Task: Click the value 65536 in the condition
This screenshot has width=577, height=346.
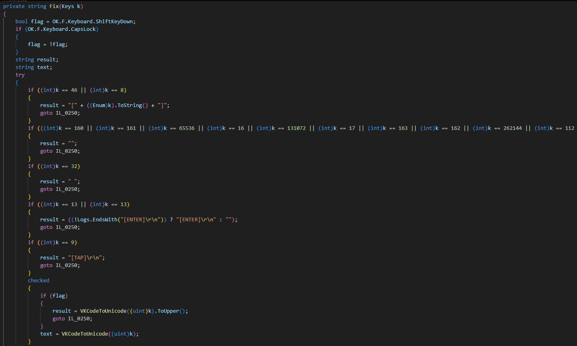Action: [x=187, y=128]
